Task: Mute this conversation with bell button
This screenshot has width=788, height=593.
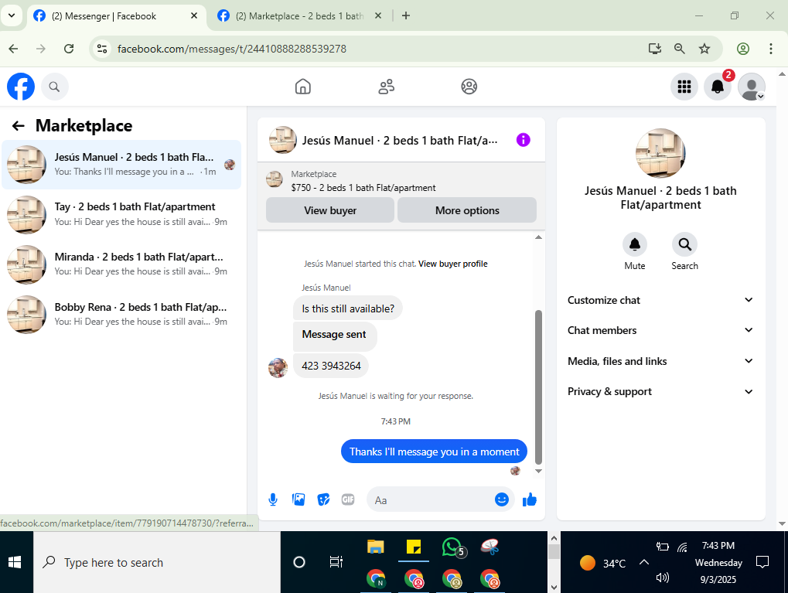Action: tap(635, 245)
